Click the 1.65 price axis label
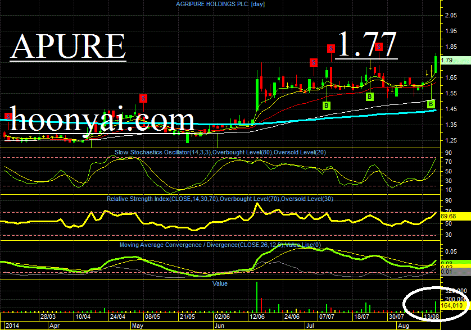The height and width of the screenshot is (330, 471). (451, 77)
